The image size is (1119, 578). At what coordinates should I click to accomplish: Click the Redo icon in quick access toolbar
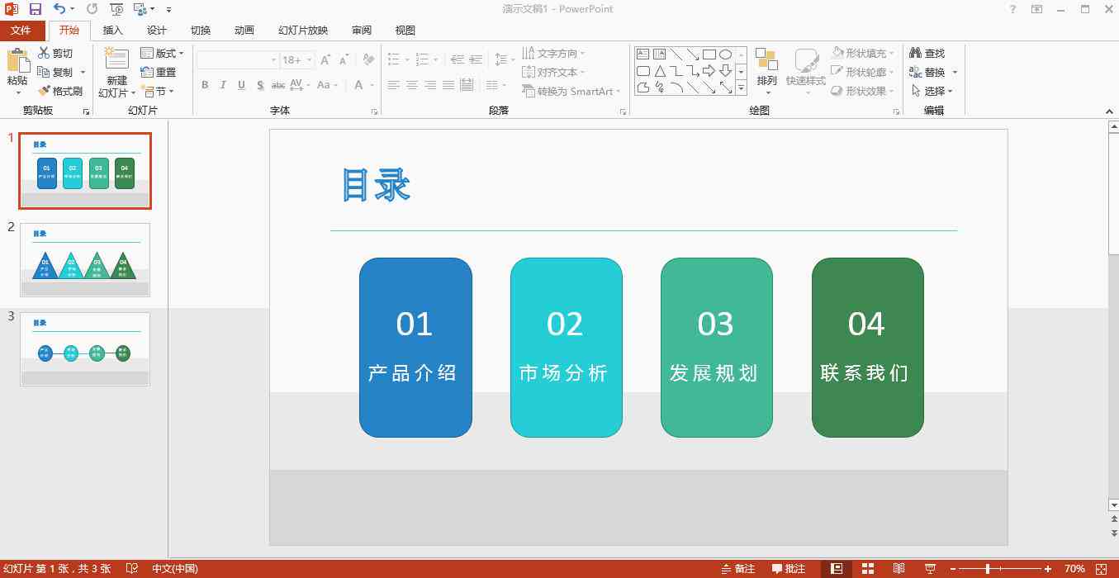(92, 9)
